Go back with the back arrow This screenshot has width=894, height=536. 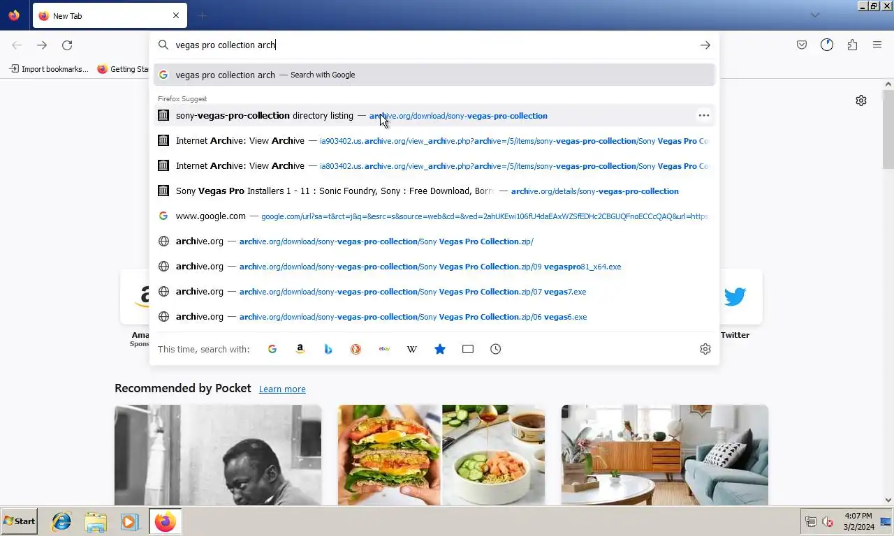pos(17,45)
